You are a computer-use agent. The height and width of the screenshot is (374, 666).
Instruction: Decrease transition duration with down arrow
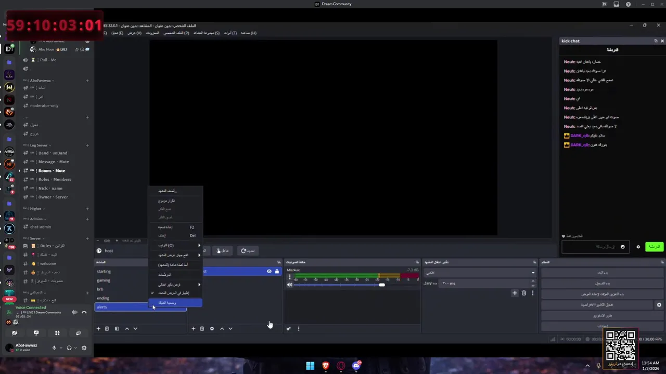pyautogui.click(x=533, y=285)
